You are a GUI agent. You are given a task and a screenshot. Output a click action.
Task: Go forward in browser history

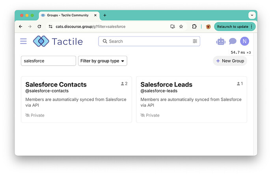pyautogui.click(x=30, y=26)
